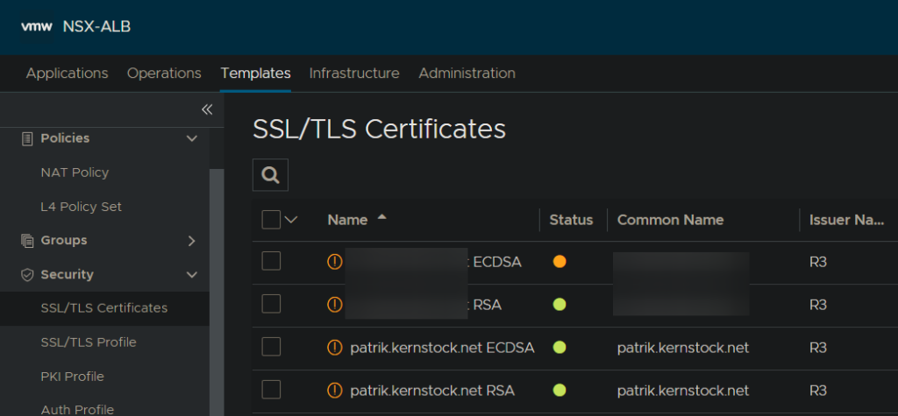
Task: Click the Security shield icon
Action: [27, 275]
